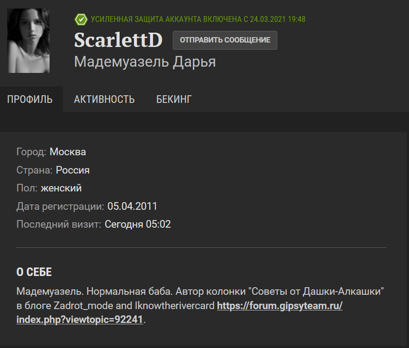Click the Мадемуазель Дарья subtitle
The height and width of the screenshot is (348, 409).
click(x=145, y=62)
